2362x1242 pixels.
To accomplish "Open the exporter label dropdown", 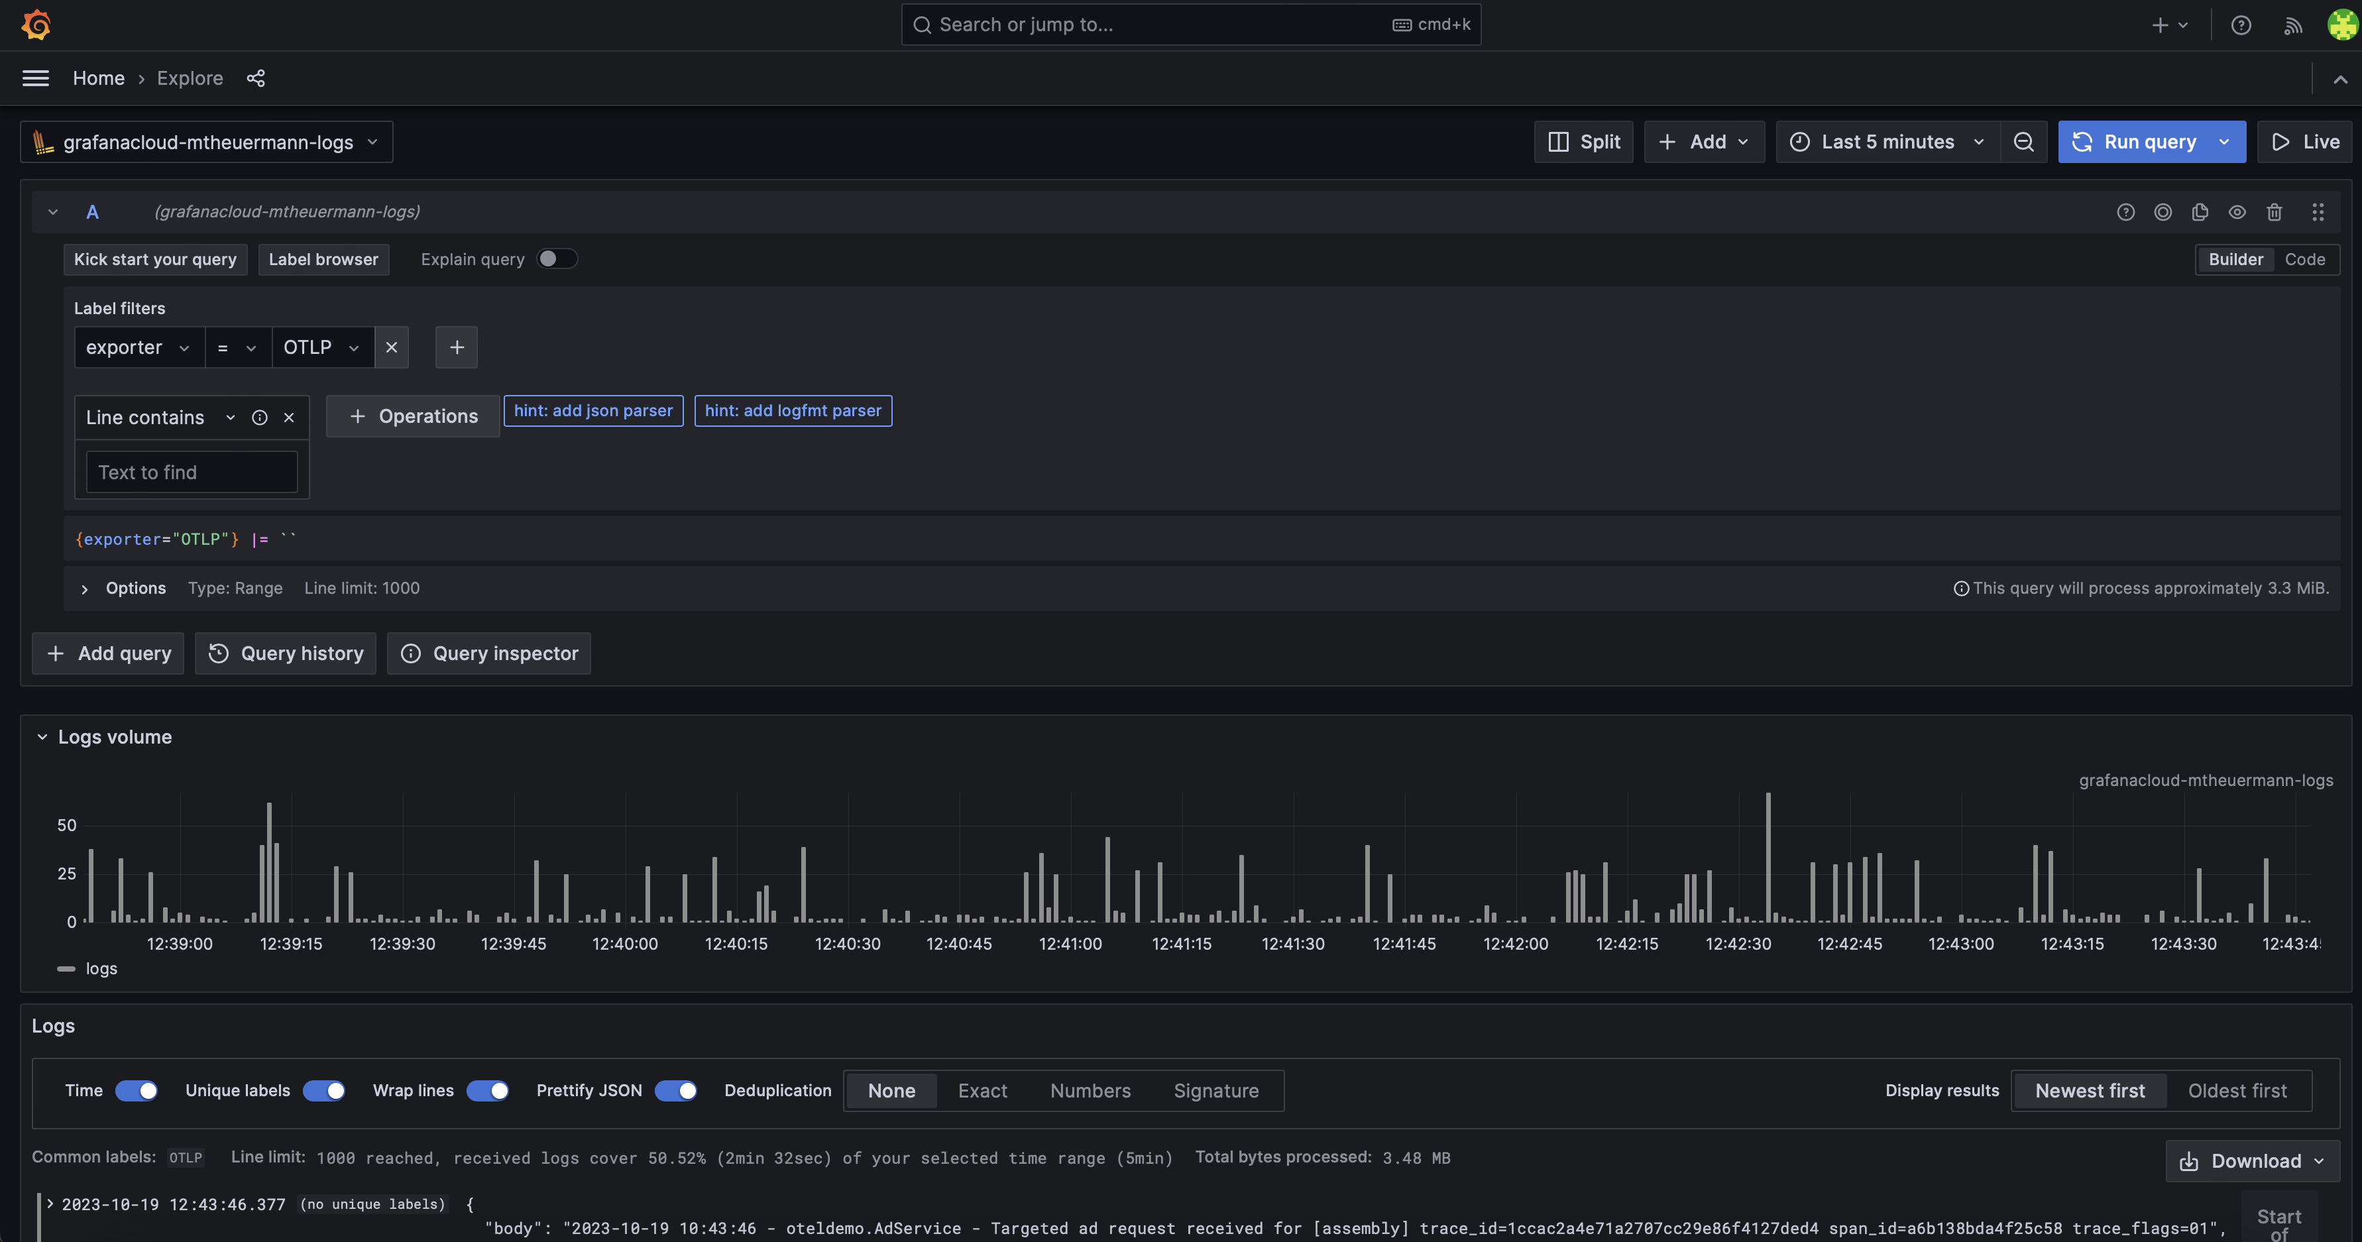I will coord(139,347).
